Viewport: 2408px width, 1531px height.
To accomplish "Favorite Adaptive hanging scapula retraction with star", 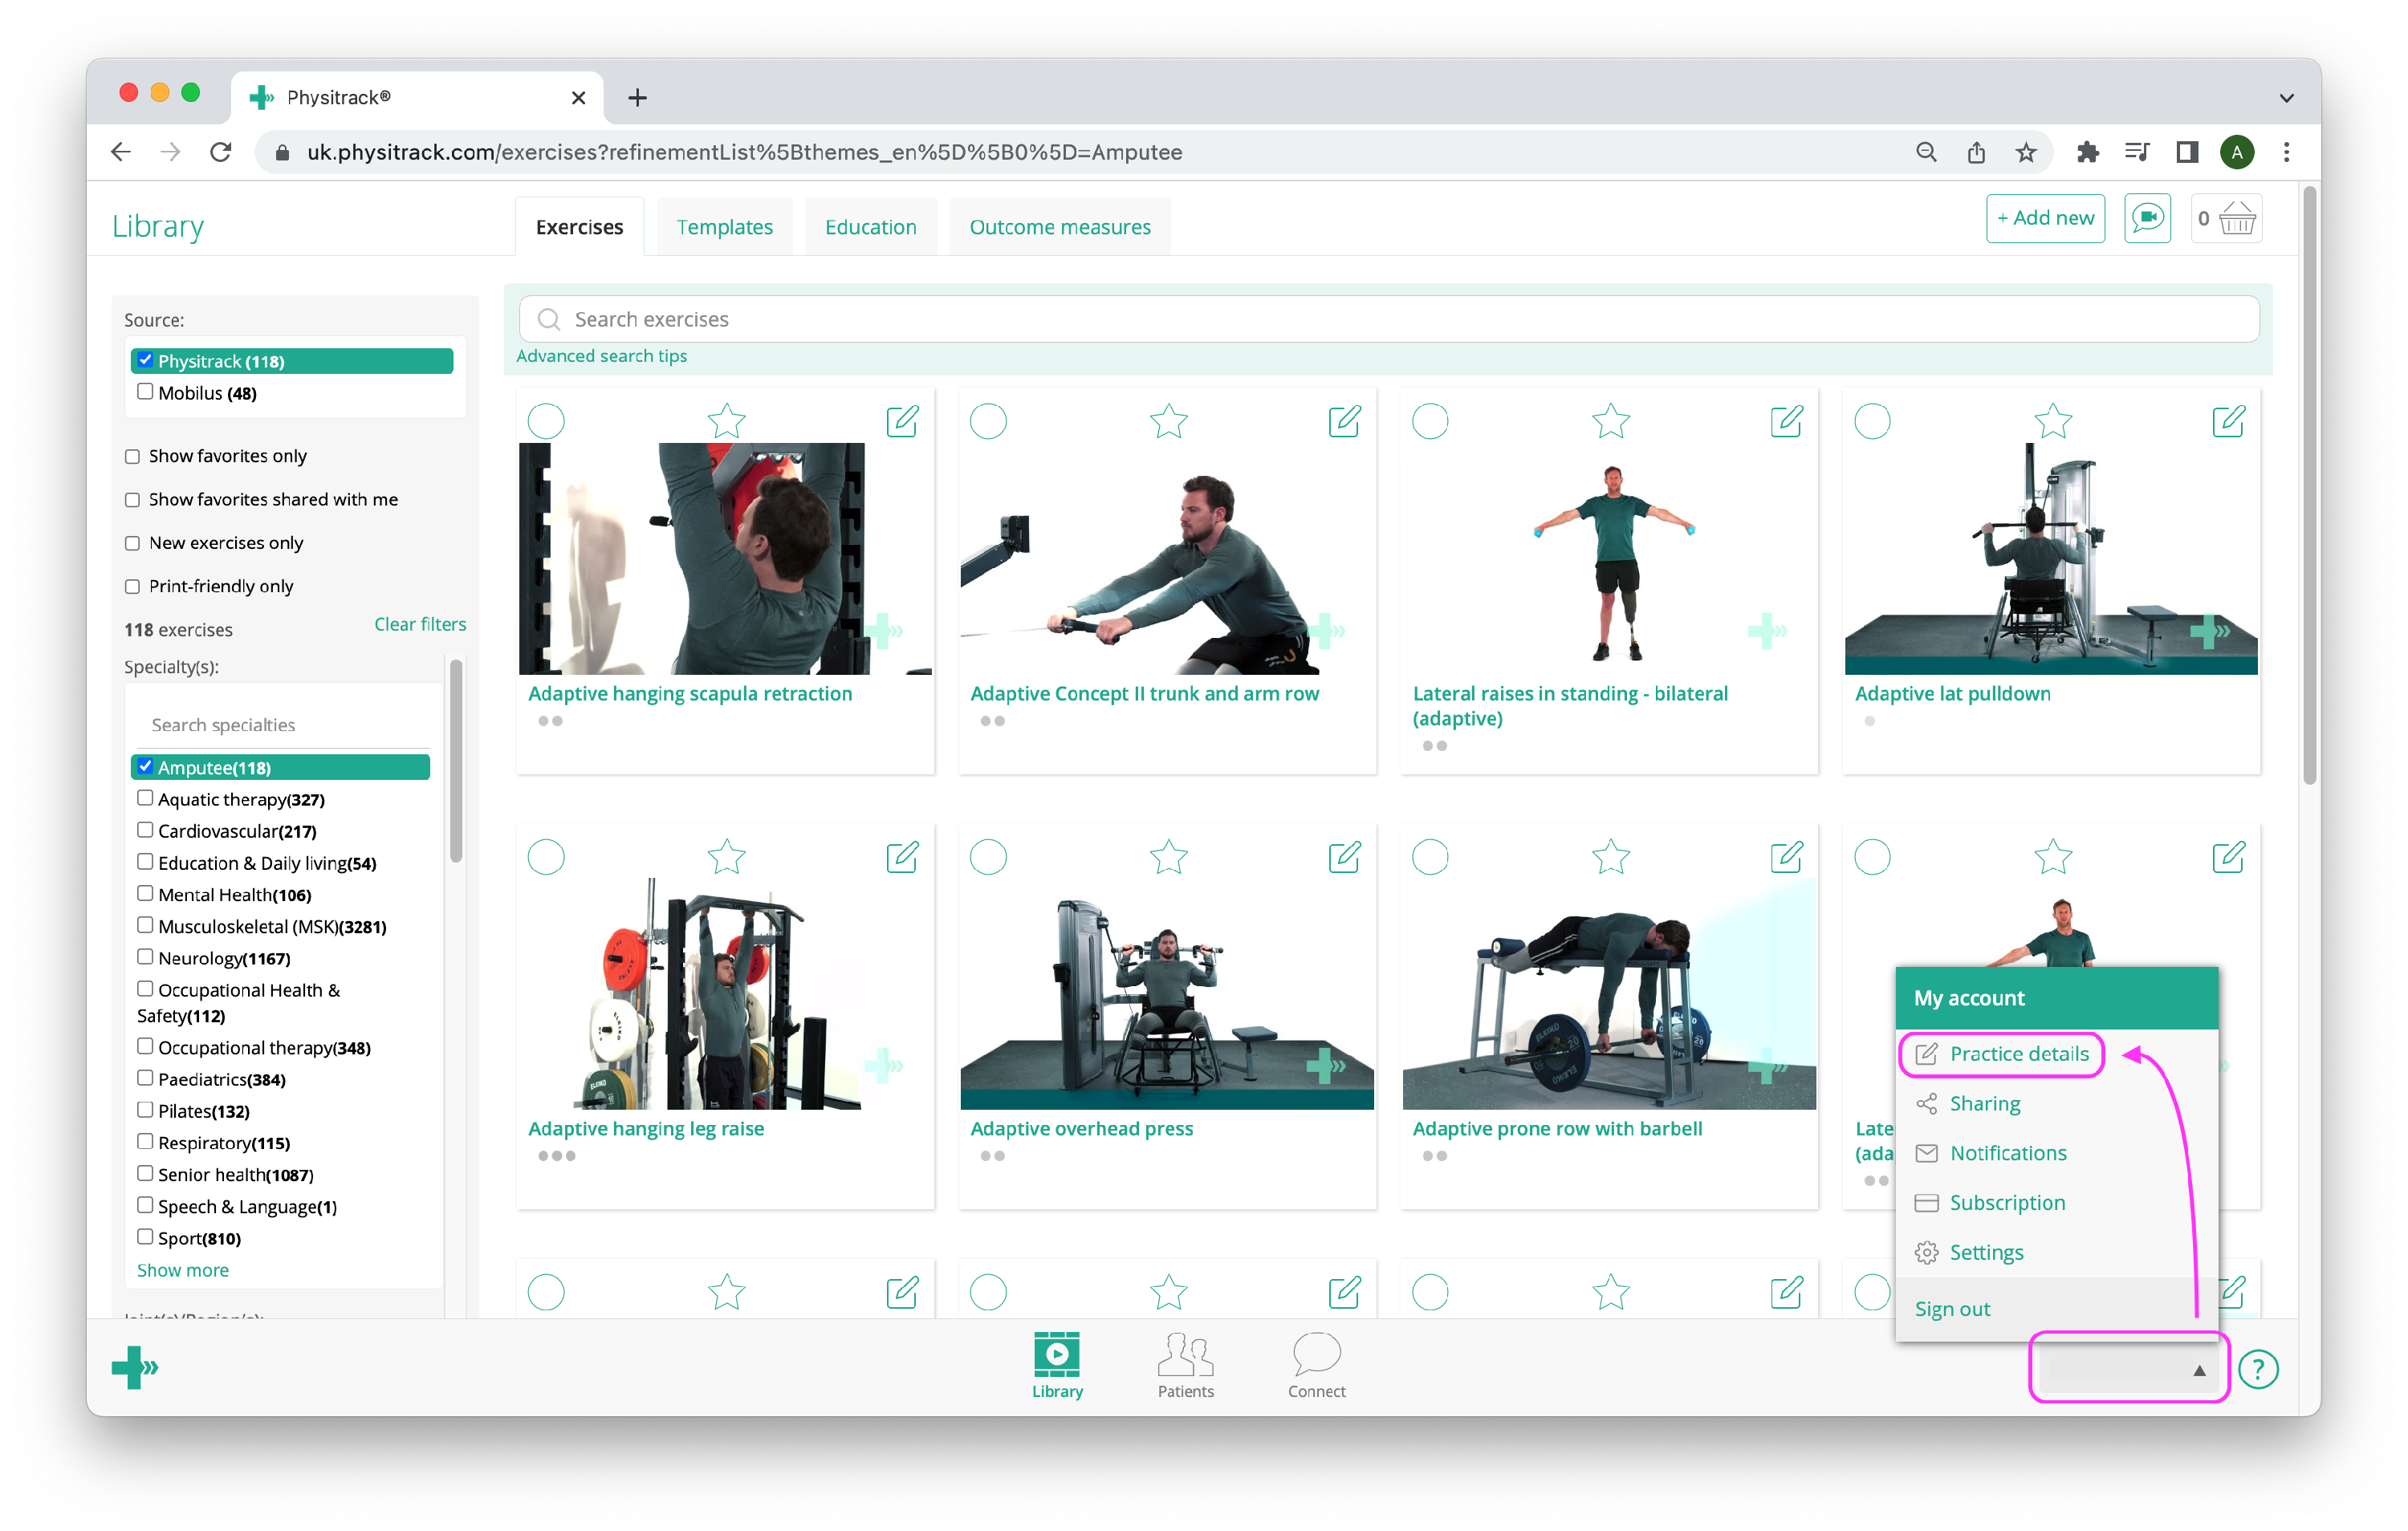I will coord(726,421).
